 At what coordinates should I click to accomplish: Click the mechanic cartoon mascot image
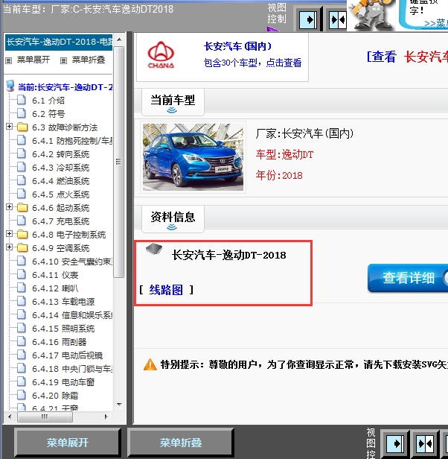(x=372, y=15)
